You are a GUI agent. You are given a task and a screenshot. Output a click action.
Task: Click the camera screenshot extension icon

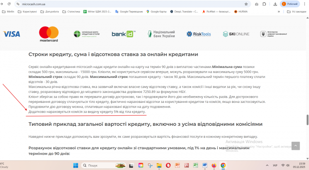click(x=257, y=4)
